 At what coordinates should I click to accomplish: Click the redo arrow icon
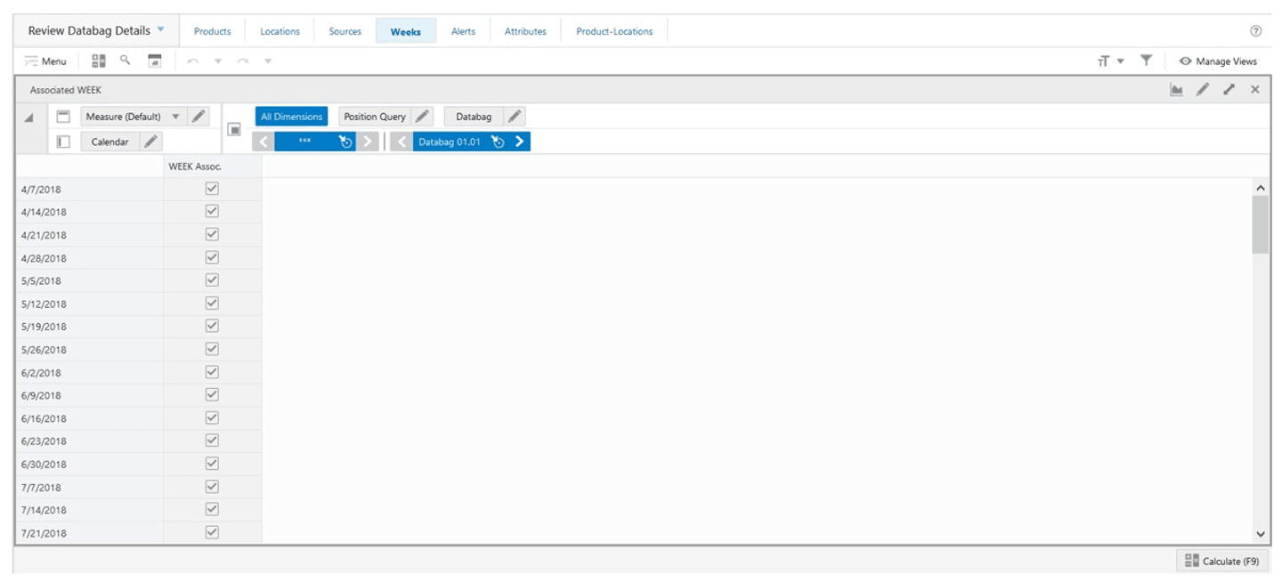click(243, 61)
